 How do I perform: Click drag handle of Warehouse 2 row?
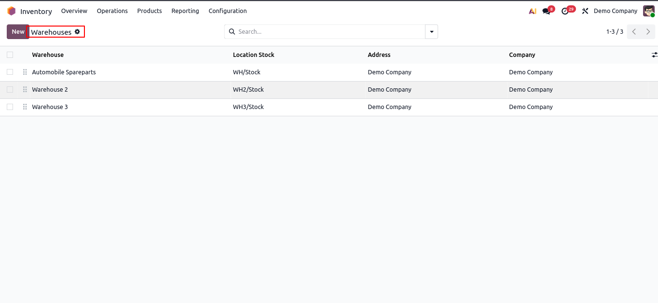[x=25, y=90]
